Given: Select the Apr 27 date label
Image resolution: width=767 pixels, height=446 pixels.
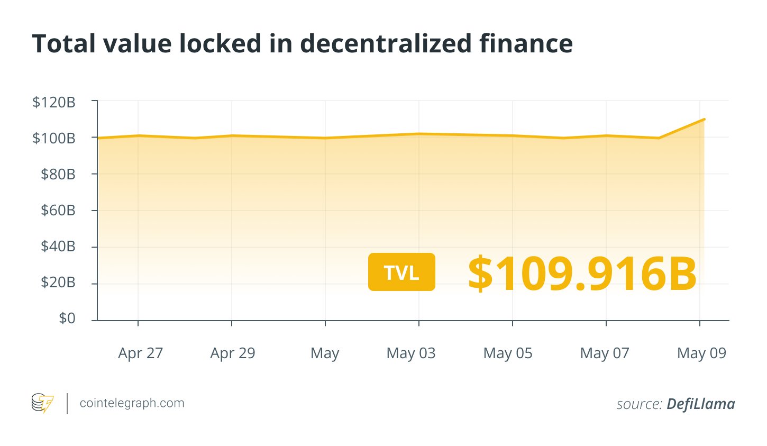Looking at the screenshot, I should coord(140,353).
